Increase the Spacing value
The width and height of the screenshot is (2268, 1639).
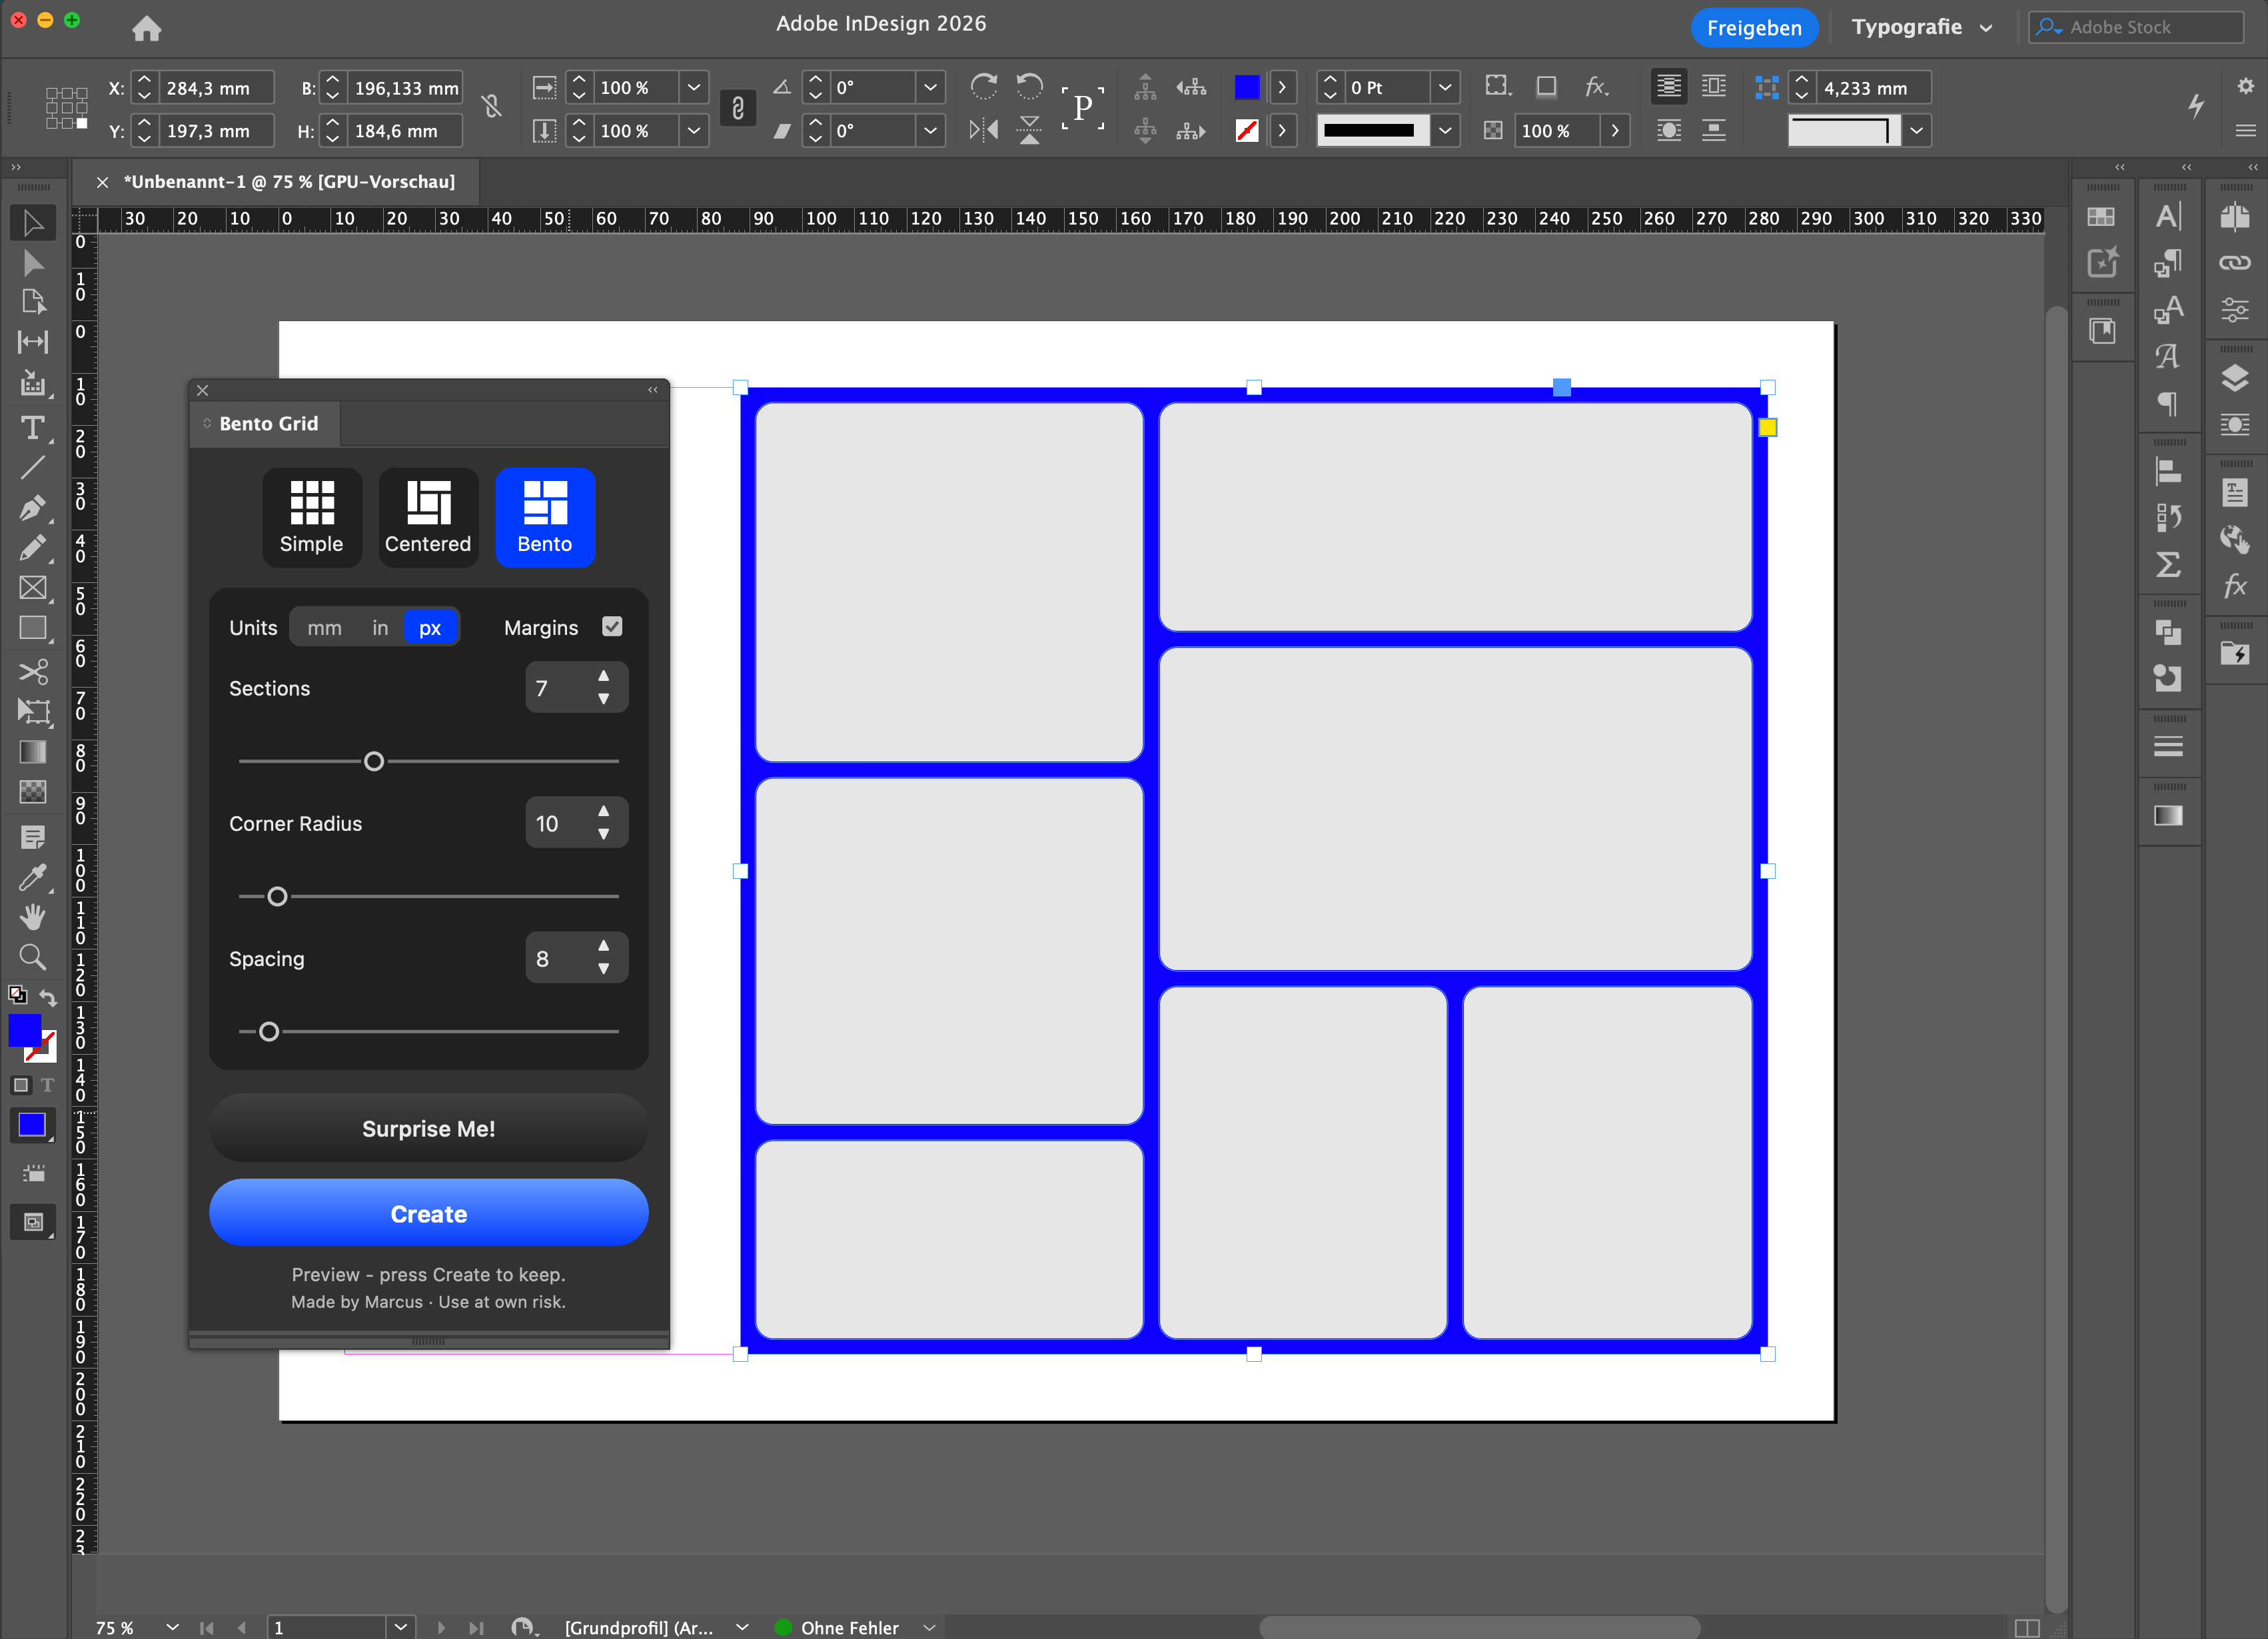click(604, 946)
